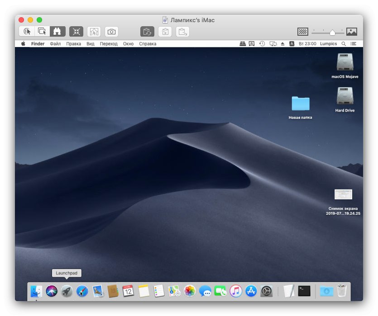Open the Photos app in dock
Screen dimensions: 378x316
pos(190,291)
